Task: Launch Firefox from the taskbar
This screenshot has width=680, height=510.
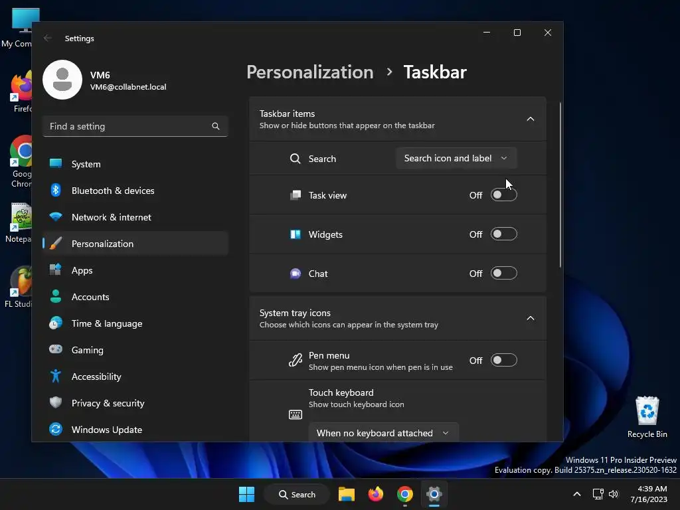Action: pos(376,494)
